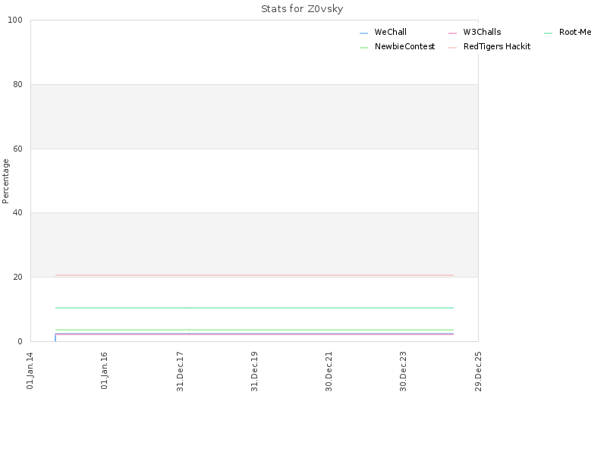The height and width of the screenshot is (455, 607).
Task: Click the light green NewbieContest data line
Action: [x=254, y=330]
